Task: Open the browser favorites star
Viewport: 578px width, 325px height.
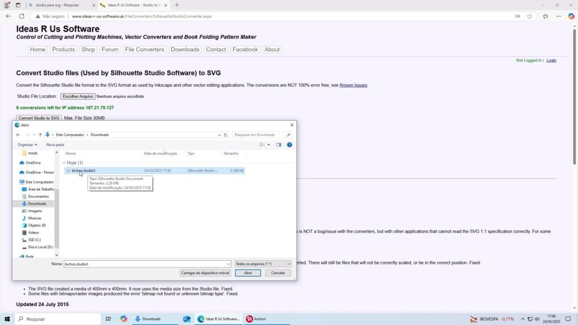Action: pyautogui.click(x=529, y=16)
